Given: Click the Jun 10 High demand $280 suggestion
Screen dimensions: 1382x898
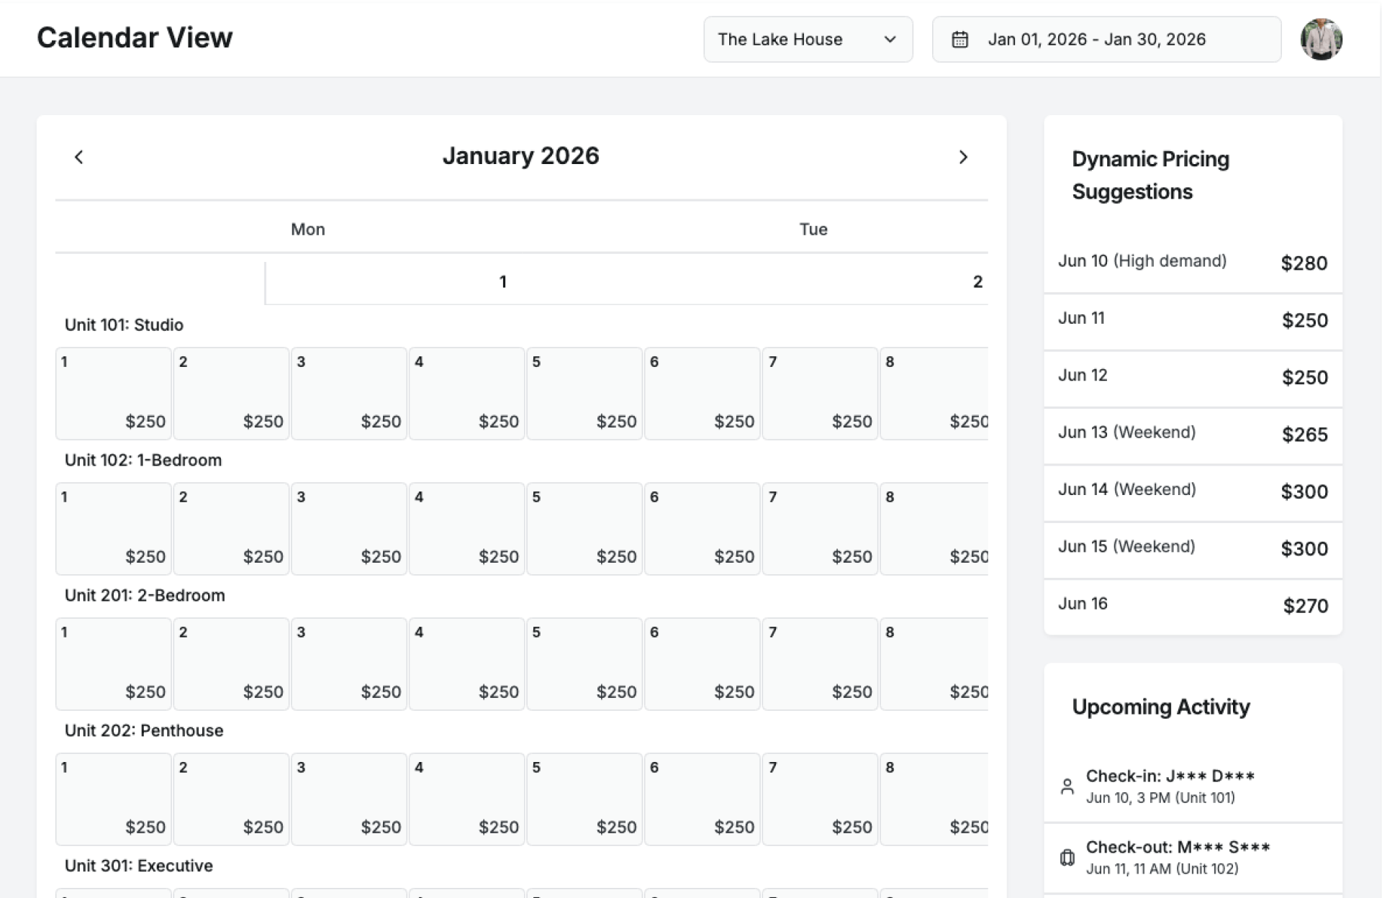Looking at the screenshot, I should click(1192, 263).
